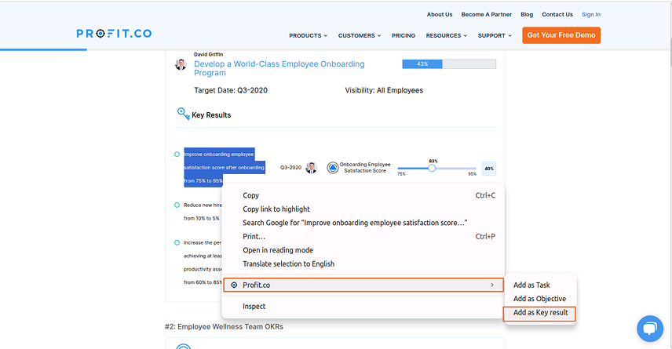Click the 'from 10% to 5%' text
This screenshot has width=672, height=349.
(x=202, y=218)
